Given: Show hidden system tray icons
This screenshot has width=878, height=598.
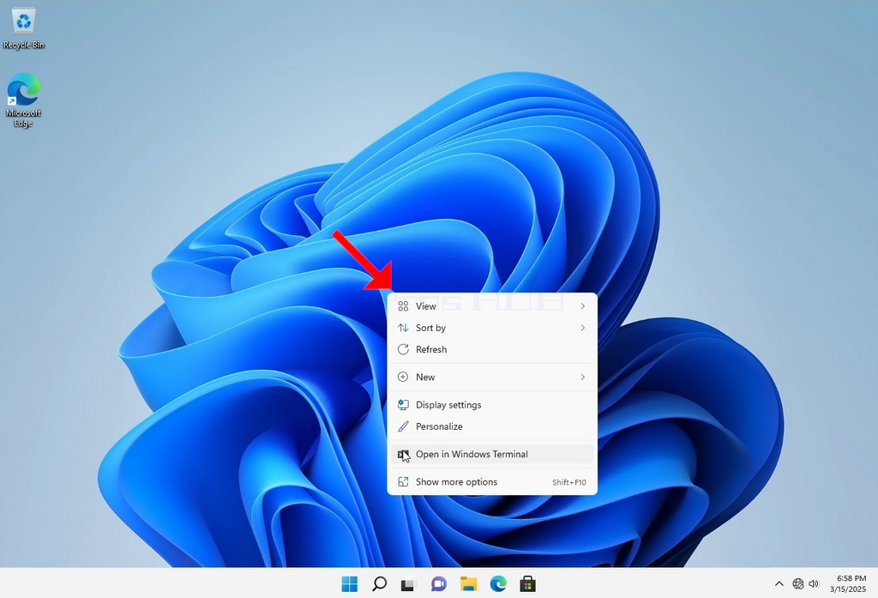Looking at the screenshot, I should (x=779, y=584).
